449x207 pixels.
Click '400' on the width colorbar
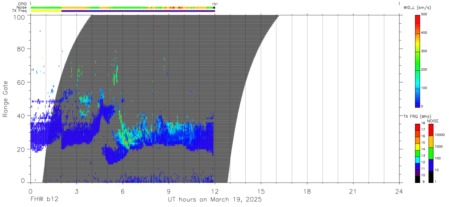(424, 33)
